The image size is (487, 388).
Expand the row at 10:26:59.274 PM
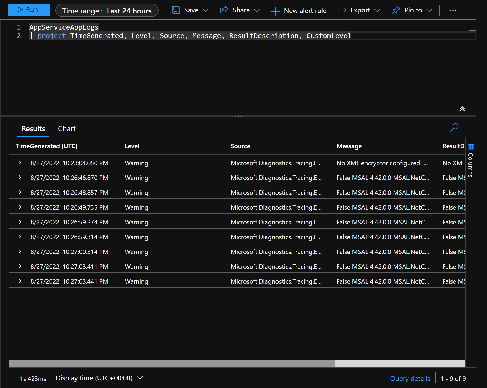click(20, 222)
